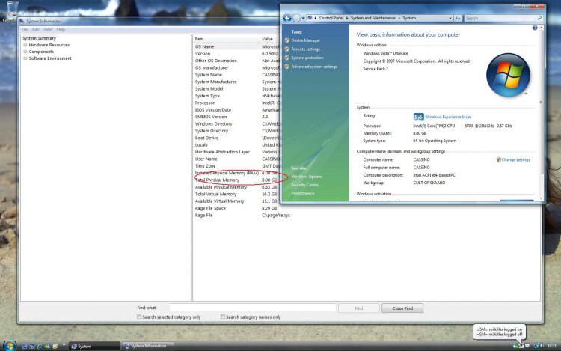Switch to System Information taskbar button

148,346
